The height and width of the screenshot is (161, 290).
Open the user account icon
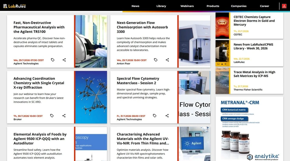click(284, 6)
